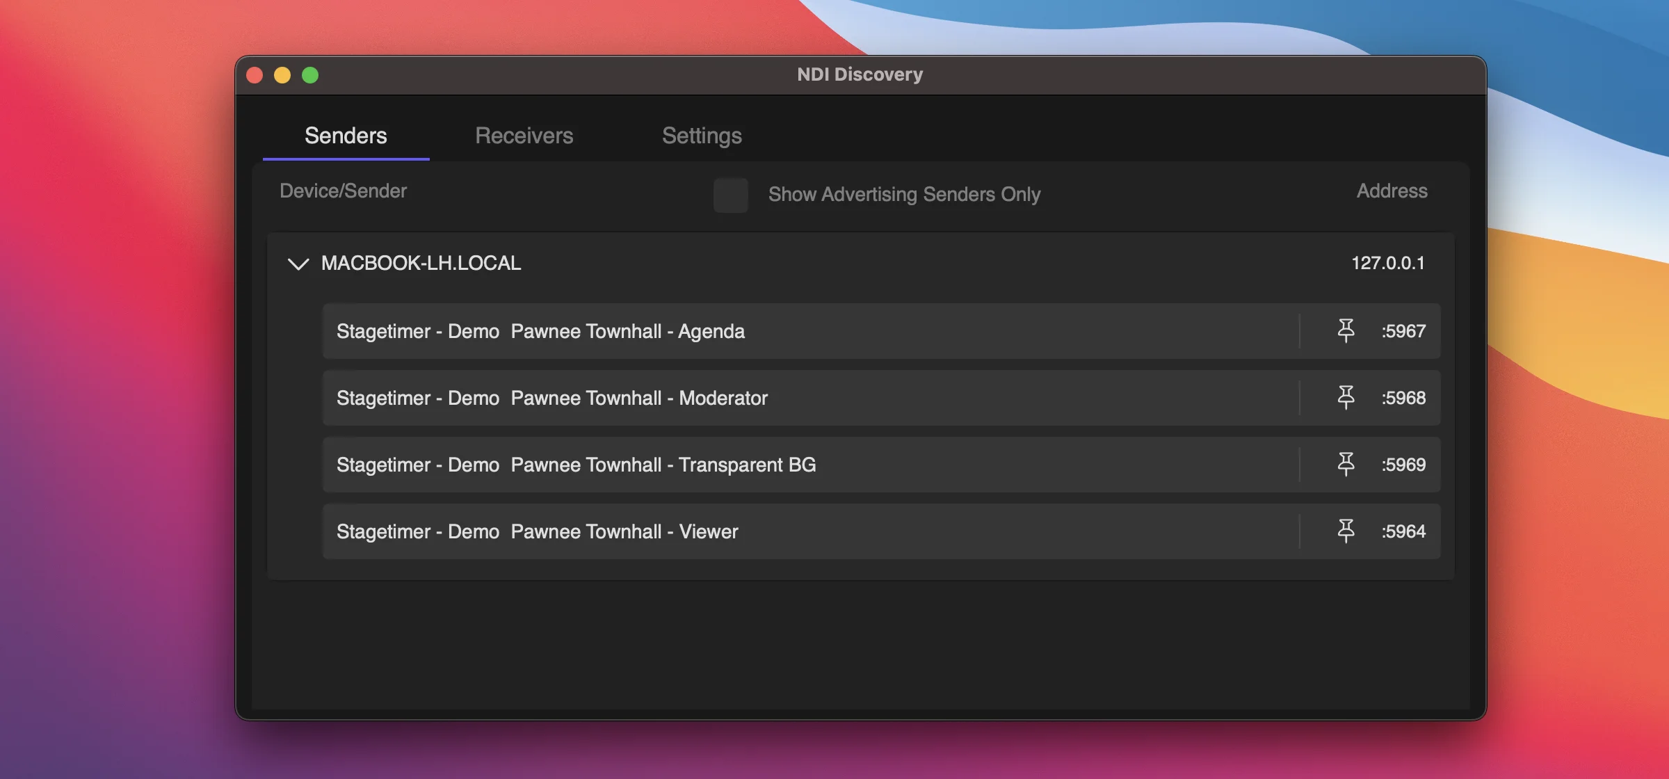Select the Stagetimer Demo Moderator row

point(765,397)
